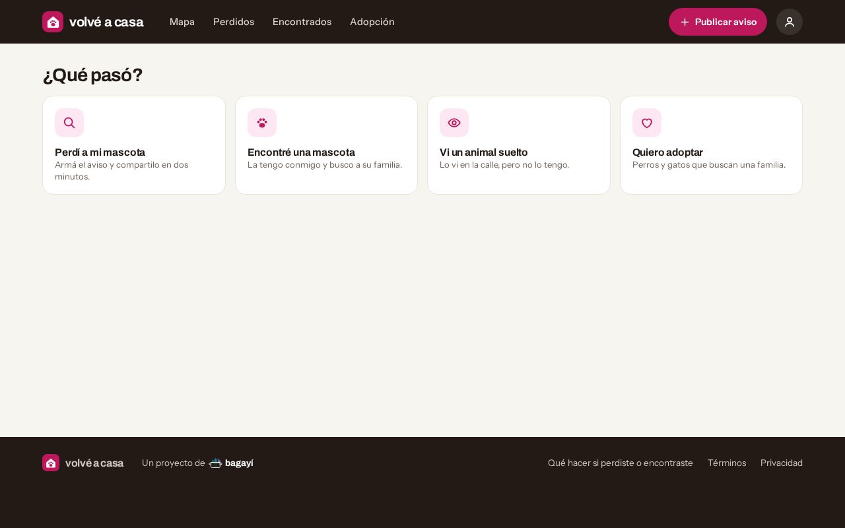Click the magnifier icon on Perdí a mi mascota card
This screenshot has width=845, height=528.
(69, 123)
